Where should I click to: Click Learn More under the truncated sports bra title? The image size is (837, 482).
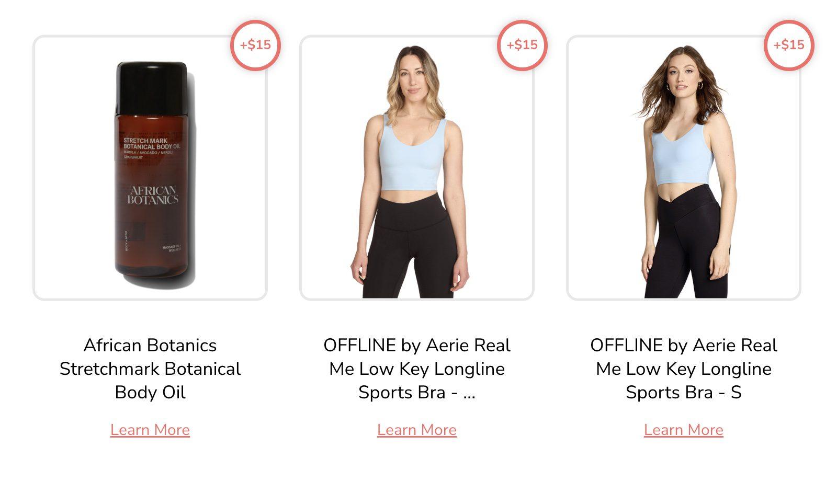(417, 430)
